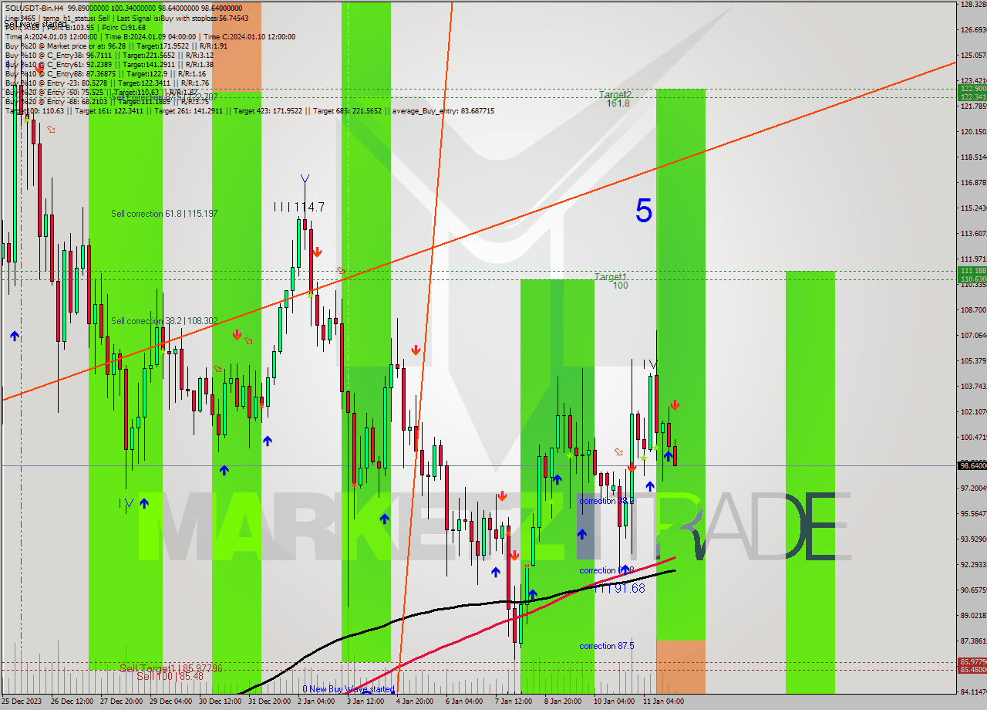Click the C_Entry88 buy entry line

[x=105, y=73]
